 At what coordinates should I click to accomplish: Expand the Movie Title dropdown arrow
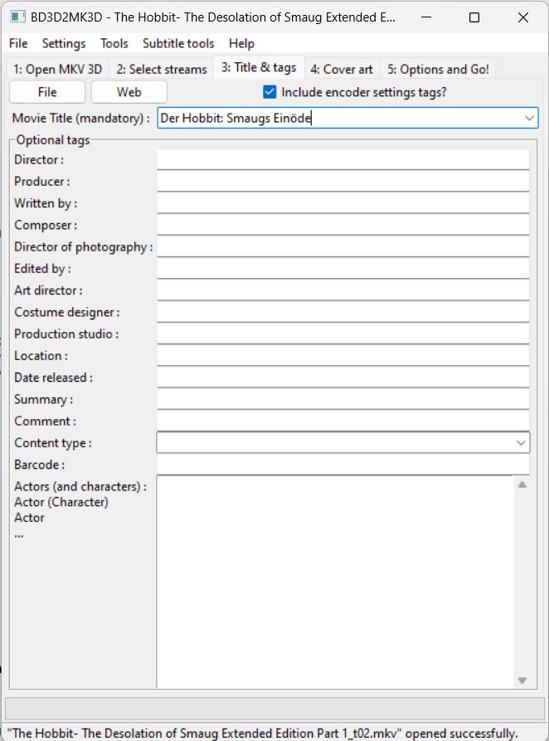click(x=530, y=119)
